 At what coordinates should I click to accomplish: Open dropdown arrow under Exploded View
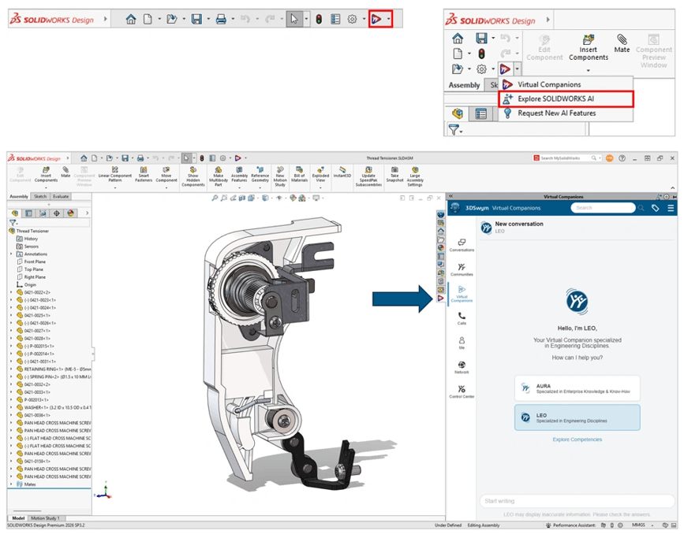click(x=320, y=187)
